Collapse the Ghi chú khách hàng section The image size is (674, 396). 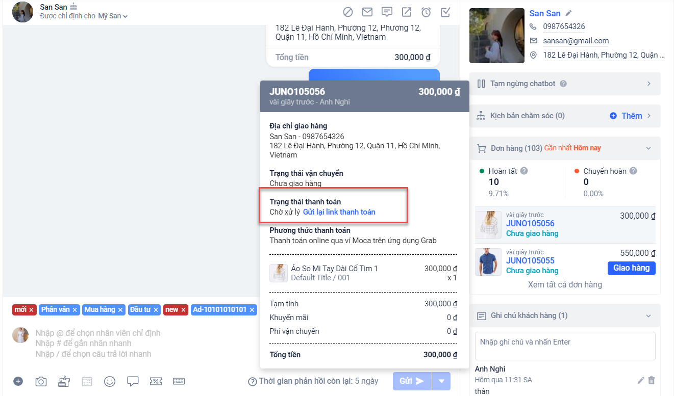point(648,316)
